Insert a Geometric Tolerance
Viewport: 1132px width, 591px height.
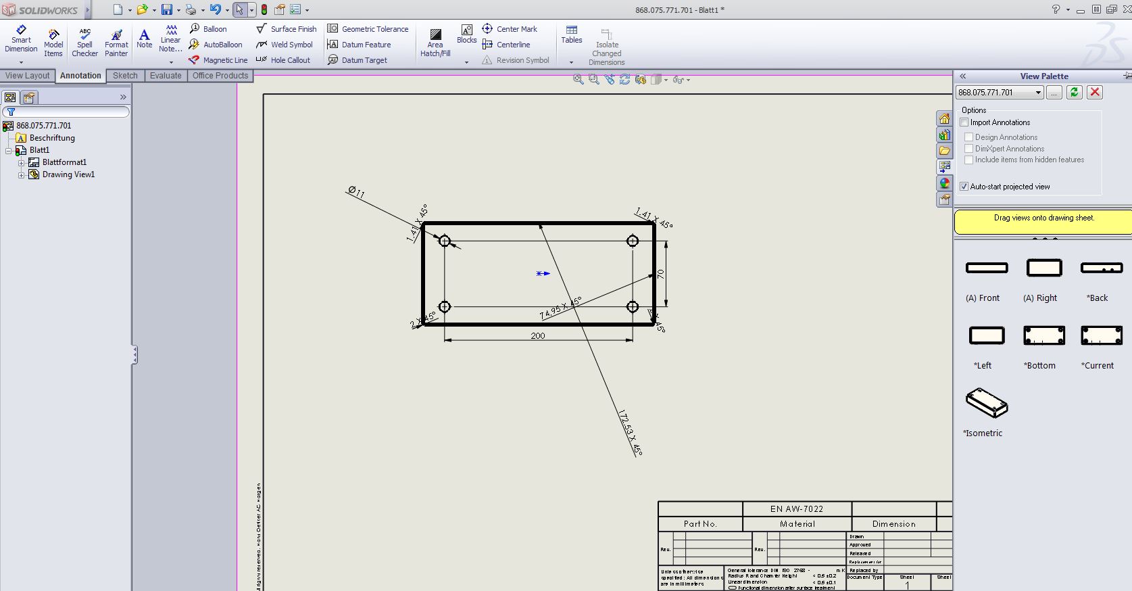point(368,29)
